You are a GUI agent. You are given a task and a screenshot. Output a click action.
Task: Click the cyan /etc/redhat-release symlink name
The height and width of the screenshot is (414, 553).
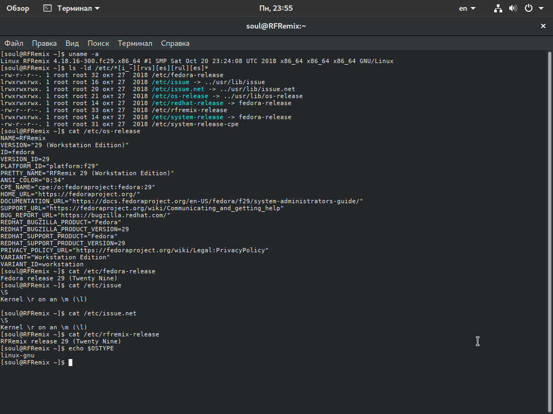tap(187, 103)
